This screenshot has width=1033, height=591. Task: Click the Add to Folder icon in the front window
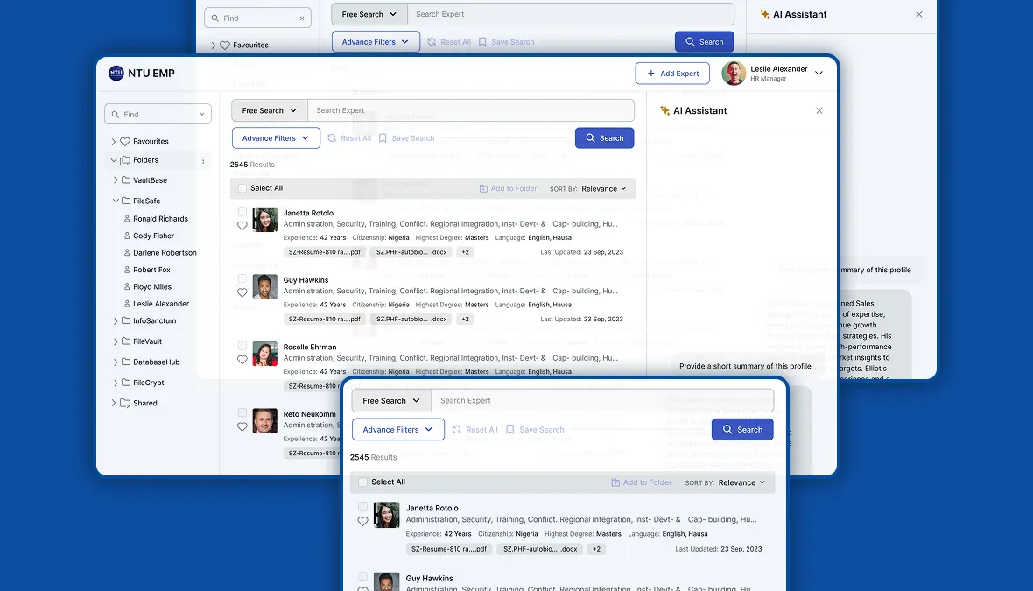click(x=615, y=483)
